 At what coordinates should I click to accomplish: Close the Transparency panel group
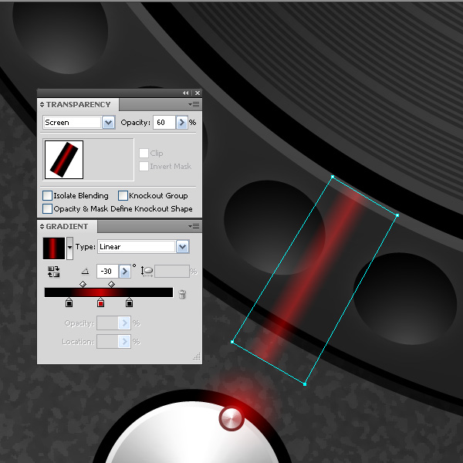(198, 93)
